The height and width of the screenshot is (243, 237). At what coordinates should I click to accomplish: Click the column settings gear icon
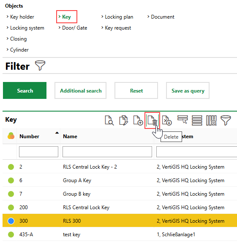211,120
